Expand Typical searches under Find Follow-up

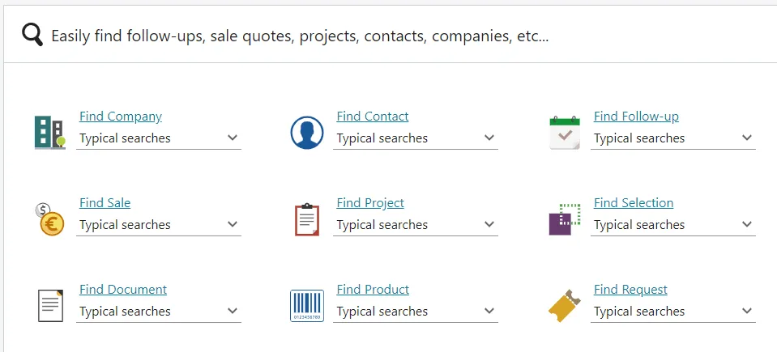[673, 138]
